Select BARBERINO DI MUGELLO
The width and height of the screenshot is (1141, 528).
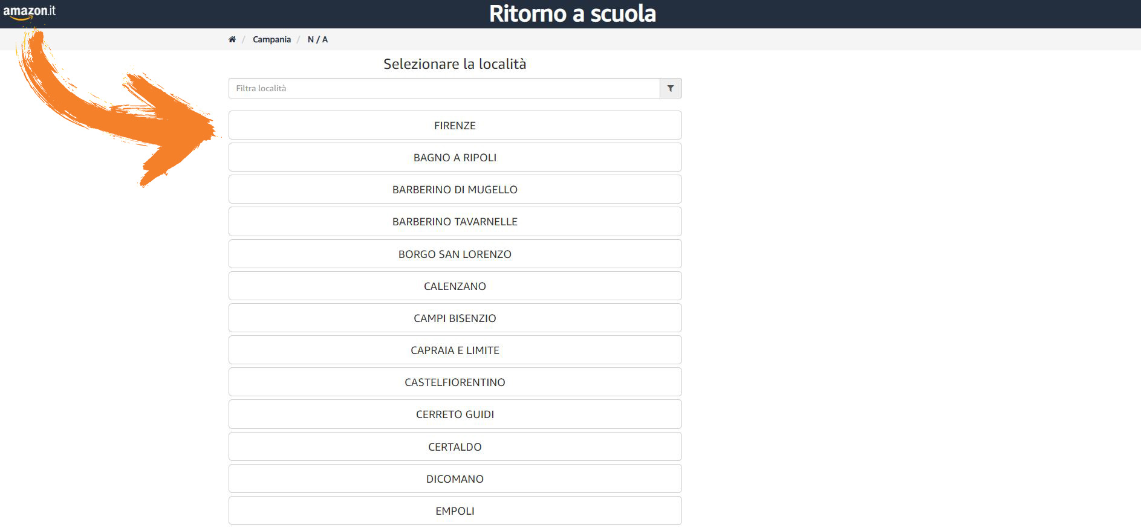455,189
